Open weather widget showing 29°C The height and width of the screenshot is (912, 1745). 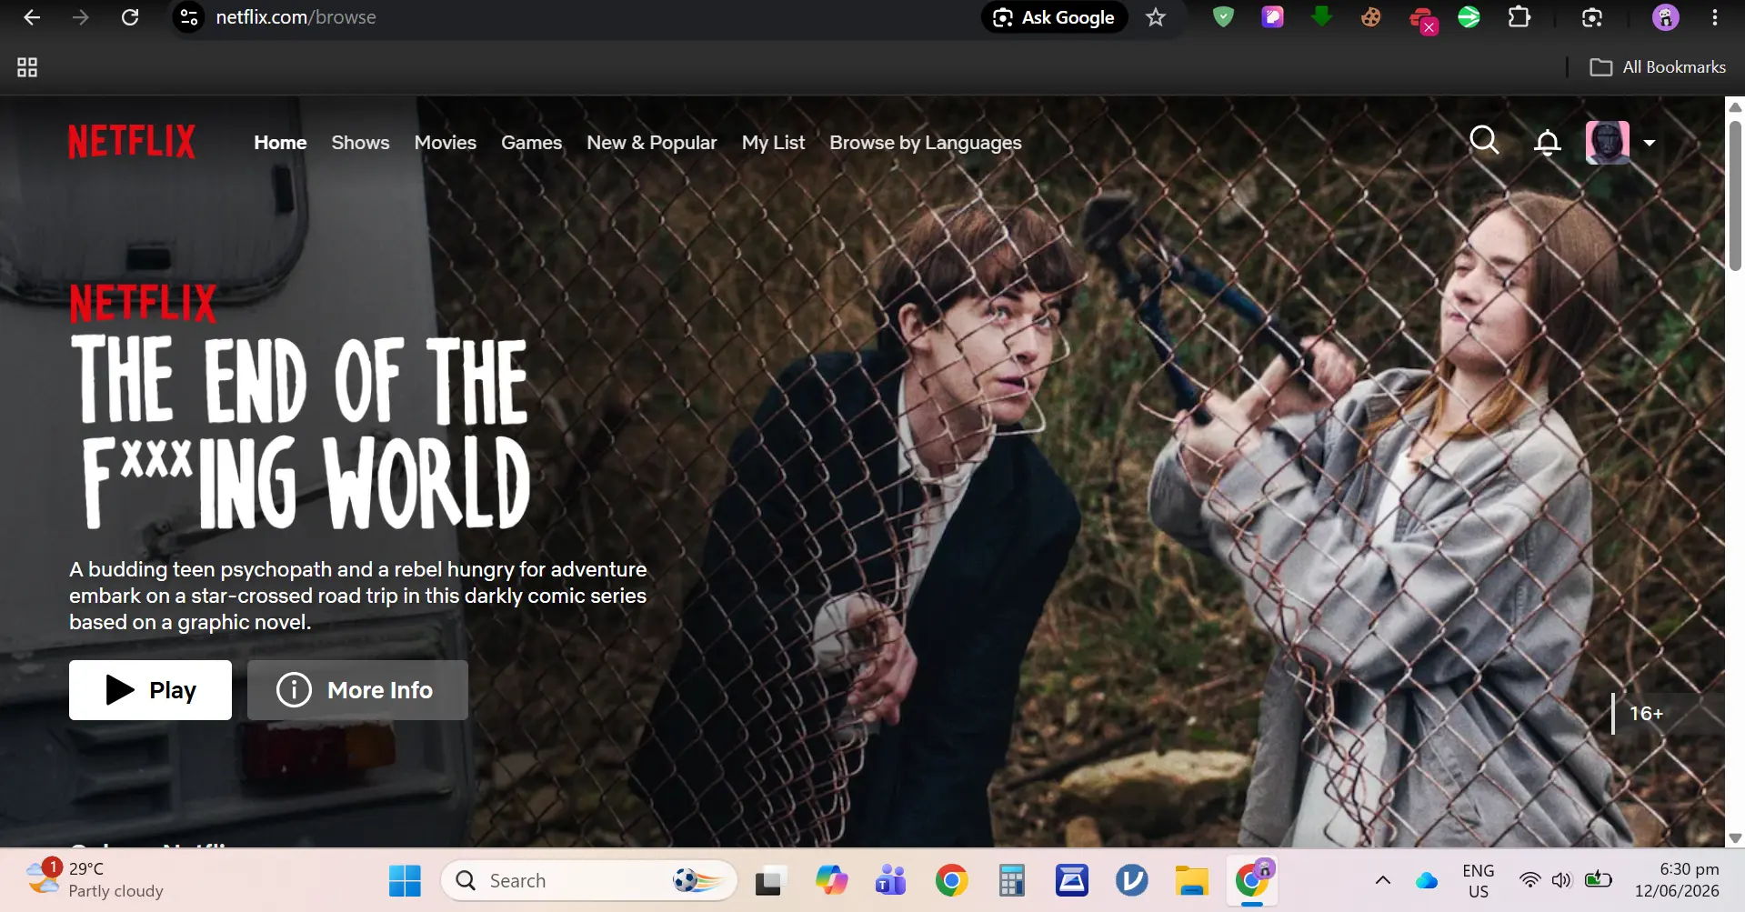coord(95,880)
